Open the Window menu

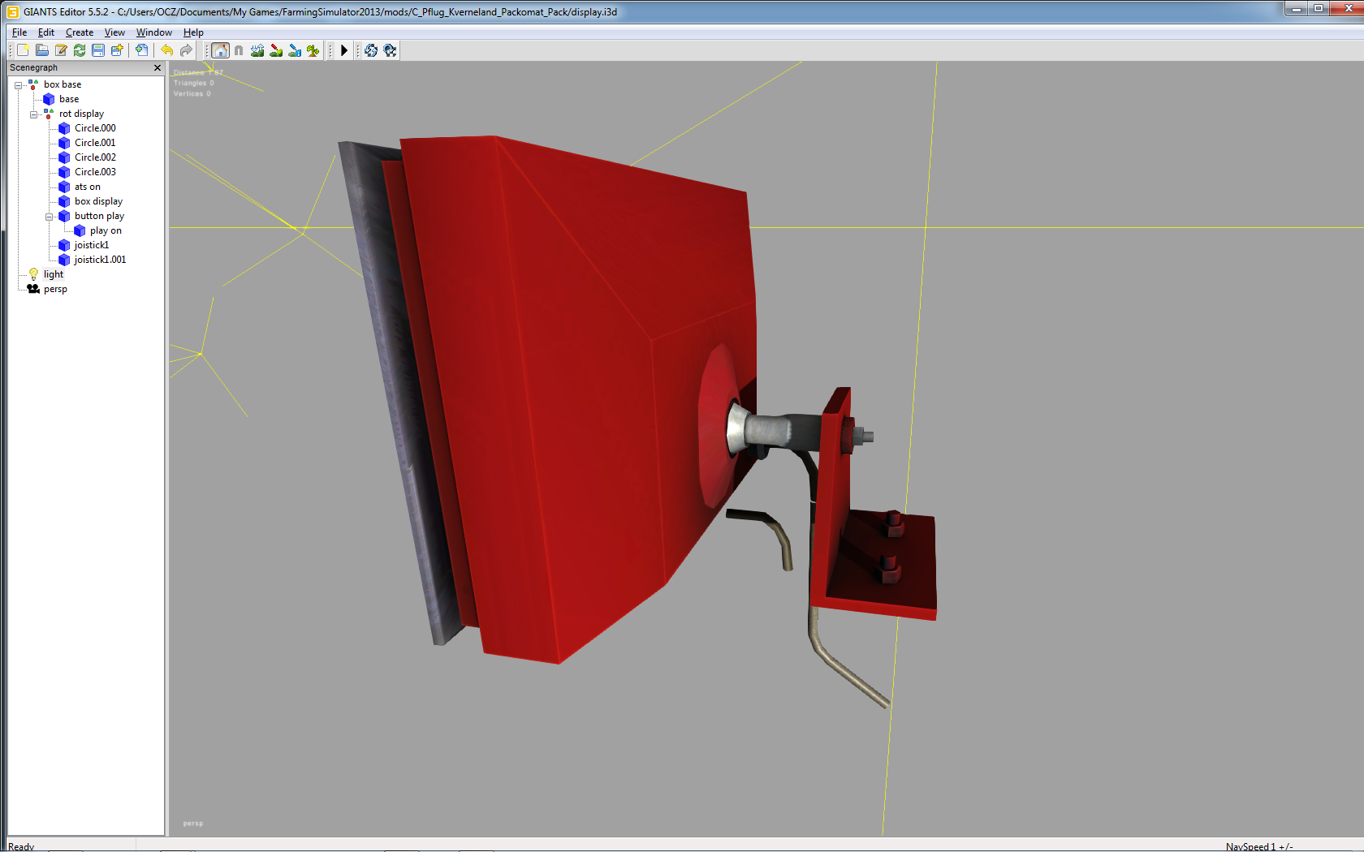(154, 32)
